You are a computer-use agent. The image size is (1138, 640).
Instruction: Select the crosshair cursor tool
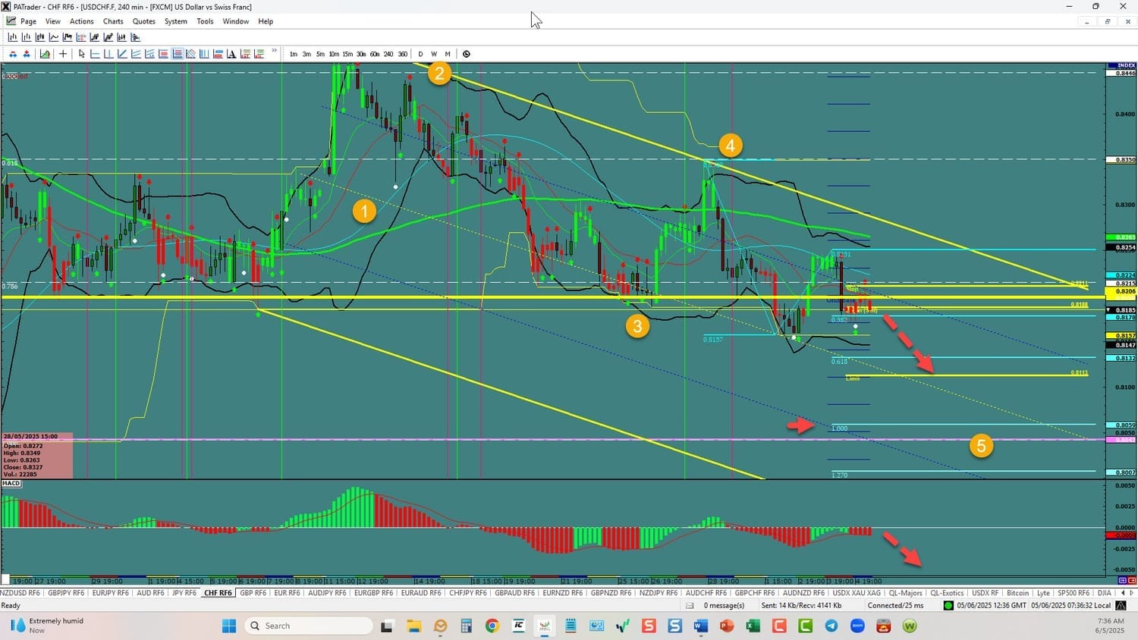(63, 54)
